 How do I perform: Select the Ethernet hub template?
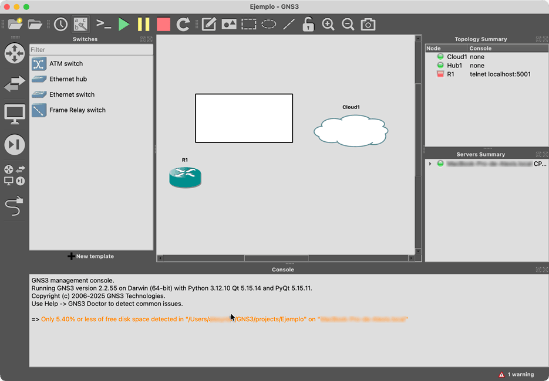[x=69, y=79]
